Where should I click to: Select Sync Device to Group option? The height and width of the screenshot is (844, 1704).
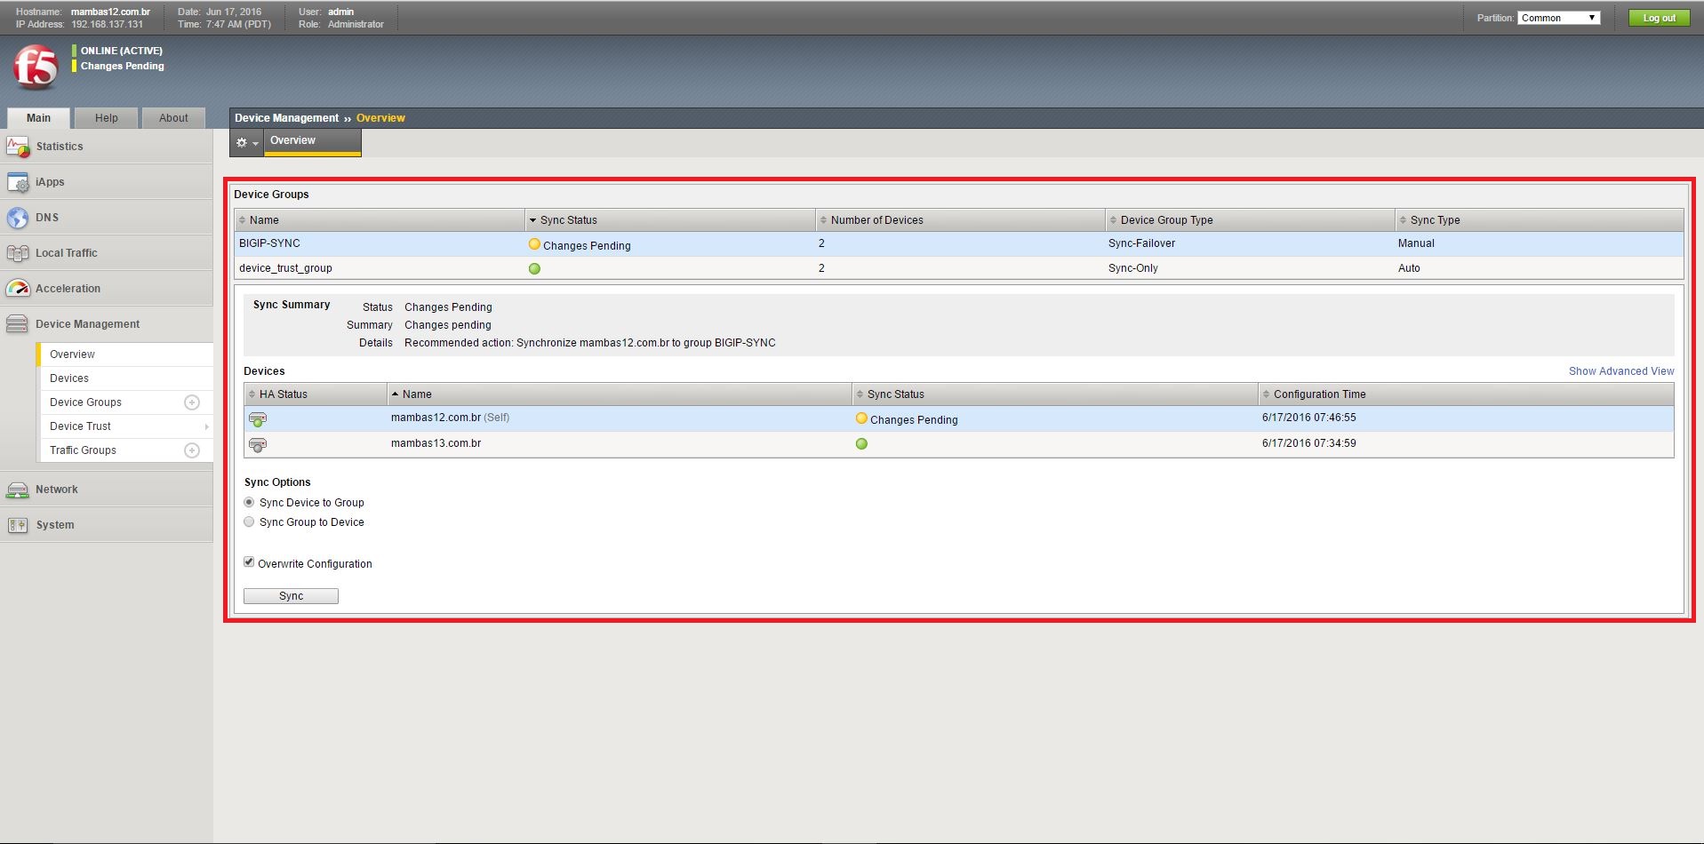pos(249,503)
